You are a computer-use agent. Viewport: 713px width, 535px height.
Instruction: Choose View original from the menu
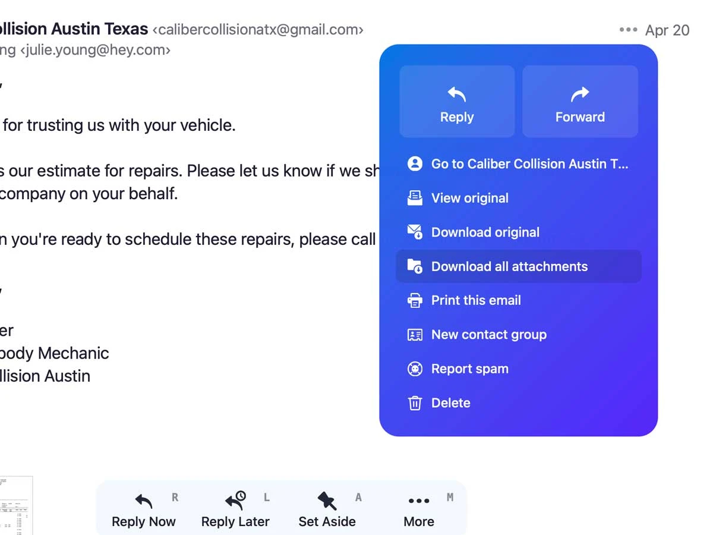tap(518, 198)
